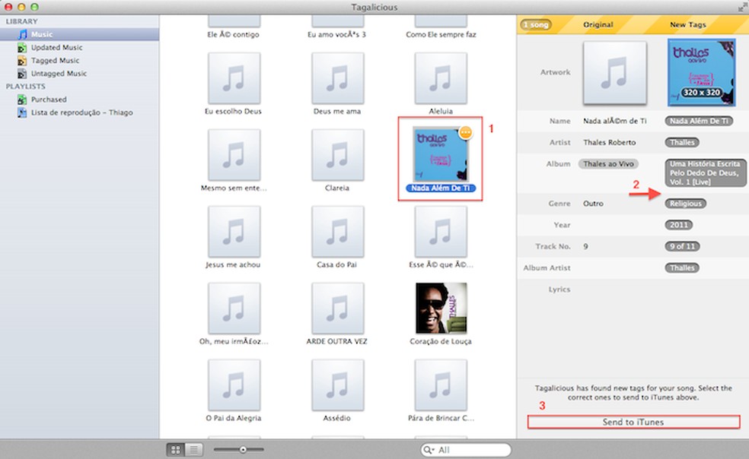
Task: Click the New Tags column header
Action: pyautogui.click(x=687, y=24)
